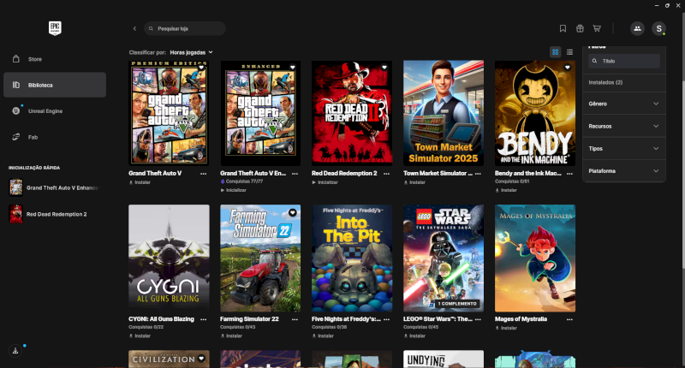Toggle favorite heart on Bendy cover
Screen dimensions: 685x368
568,68
